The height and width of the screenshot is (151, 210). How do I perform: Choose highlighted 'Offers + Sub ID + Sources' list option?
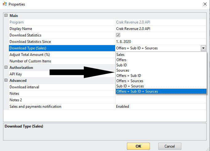click(x=161, y=91)
